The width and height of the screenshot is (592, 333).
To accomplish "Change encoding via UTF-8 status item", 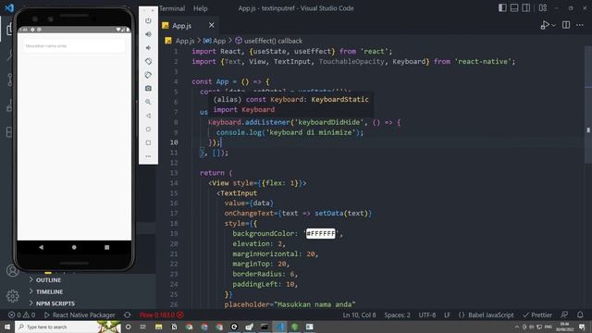I will 427,314.
